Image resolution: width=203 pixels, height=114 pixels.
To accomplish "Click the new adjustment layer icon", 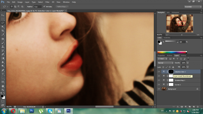I will 186,107.
